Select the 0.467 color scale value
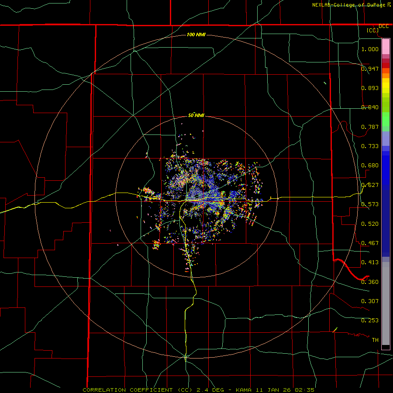The height and width of the screenshot is (393, 393). (370, 243)
